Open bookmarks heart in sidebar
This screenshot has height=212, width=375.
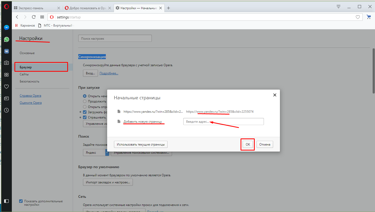tap(7, 86)
